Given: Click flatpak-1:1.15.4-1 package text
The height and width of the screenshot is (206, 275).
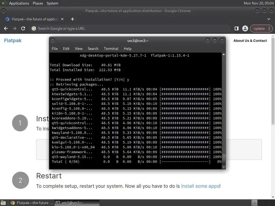Looking at the screenshot, I should 170,55.
